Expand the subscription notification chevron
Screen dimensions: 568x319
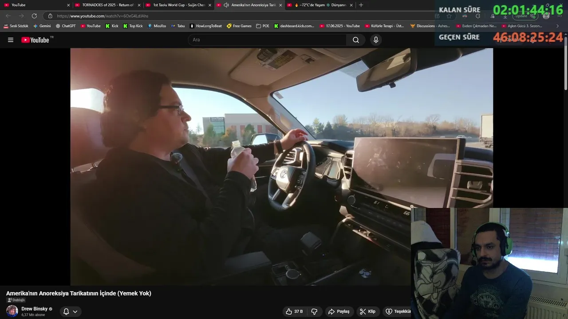[75, 311]
